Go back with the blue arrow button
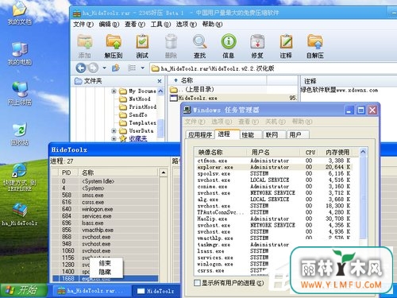This screenshot has width=397, height=298. click(81, 68)
